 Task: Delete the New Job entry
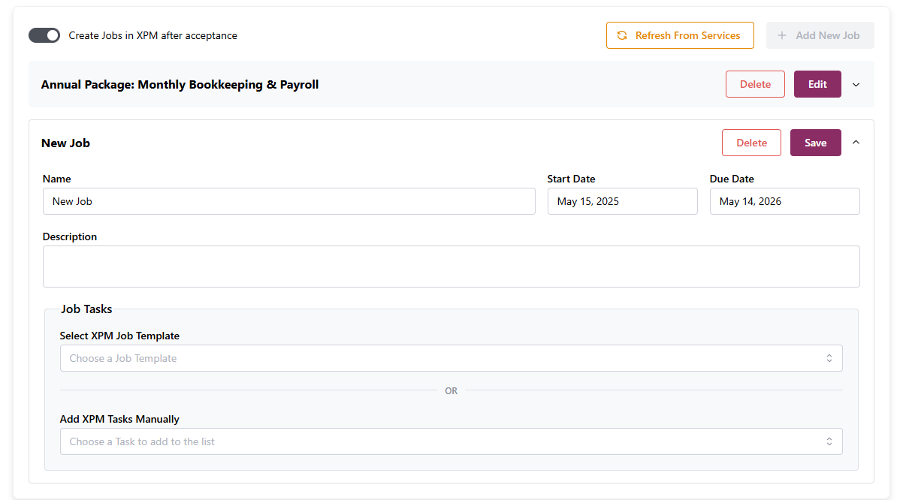click(x=751, y=143)
